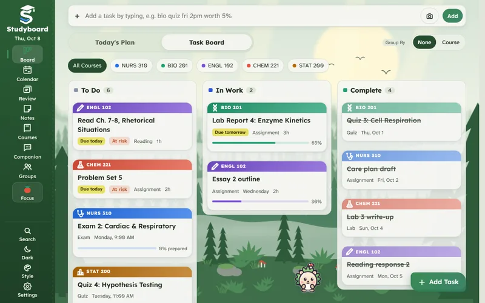Open Courses in sidebar
Screen dimensions: 485x303
tap(27, 132)
